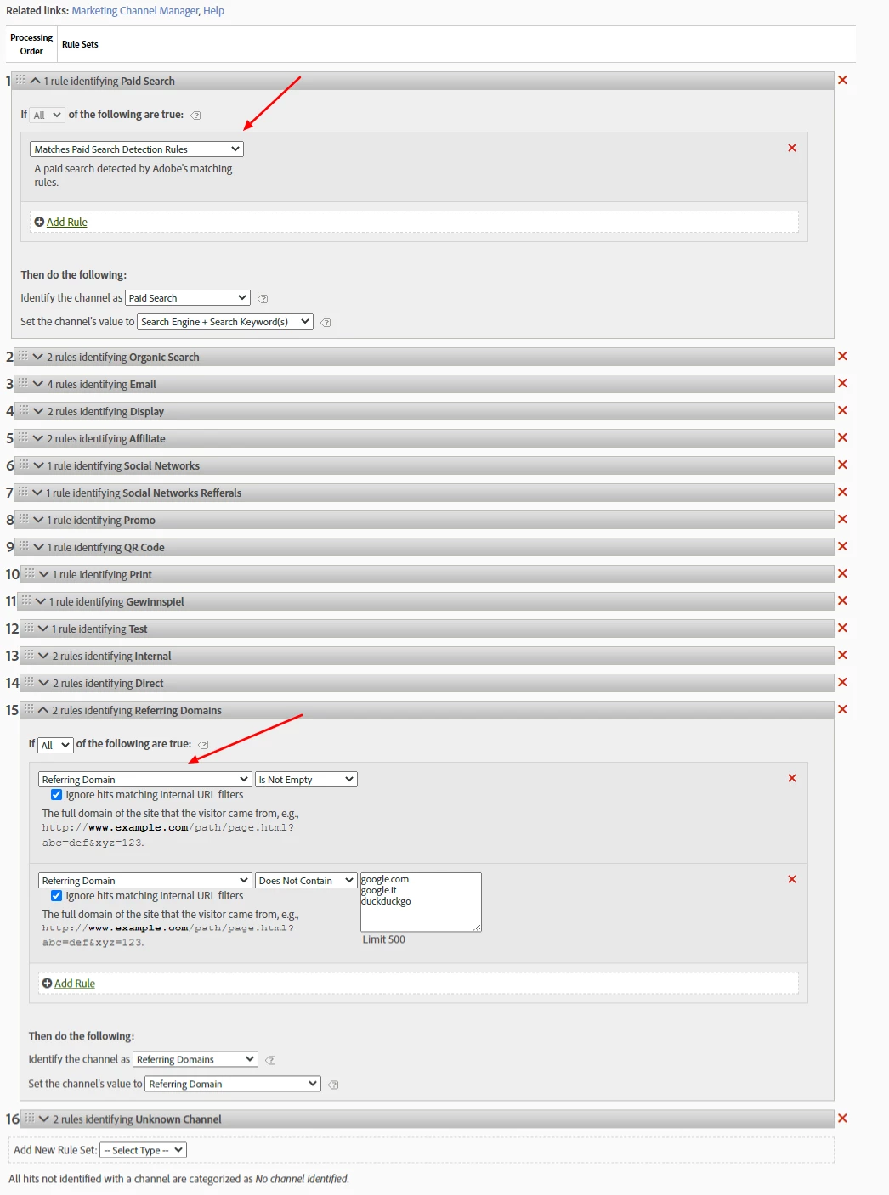Viewport: 889px width, 1195px height.
Task: Open the Does Not Contain operator dropdown
Action: coord(306,880)
